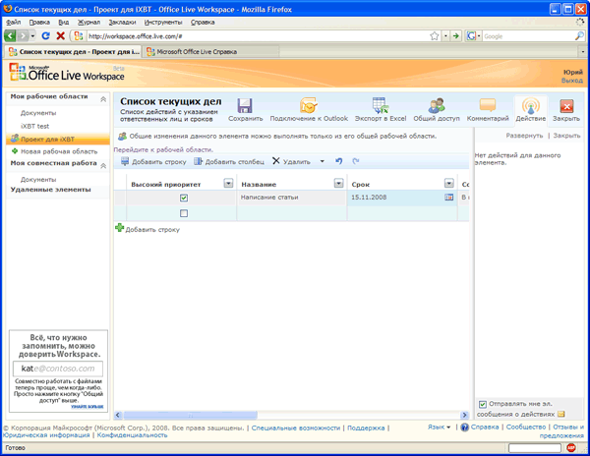Click the browser Back arrow button
Image resolution: width=590 pixels, height=456 pixels.
10,36
